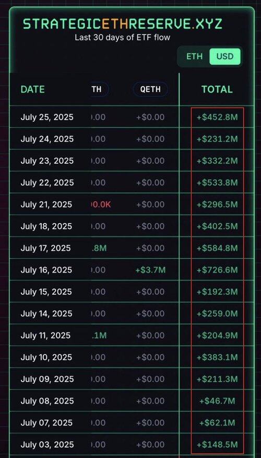The height and width of the screenshot is (458, 261).
Task: Click the +$3.7M QETH value on July 16
Action: (150, 270)
